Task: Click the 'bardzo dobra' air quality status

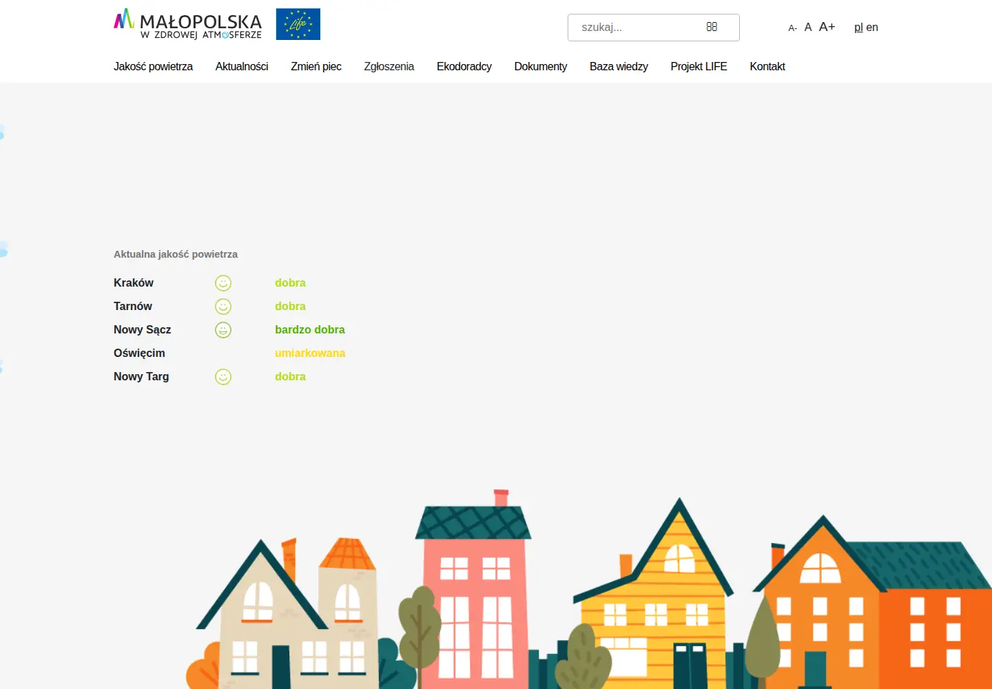Action: point(310,330)
